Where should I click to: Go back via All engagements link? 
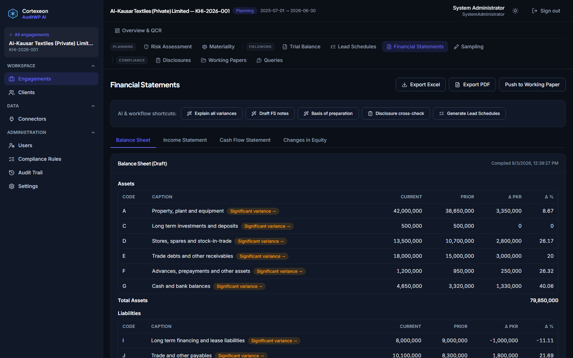29,35
